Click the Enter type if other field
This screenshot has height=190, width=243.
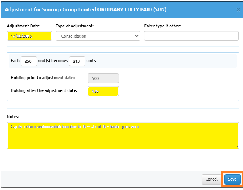tap(191, 36)
